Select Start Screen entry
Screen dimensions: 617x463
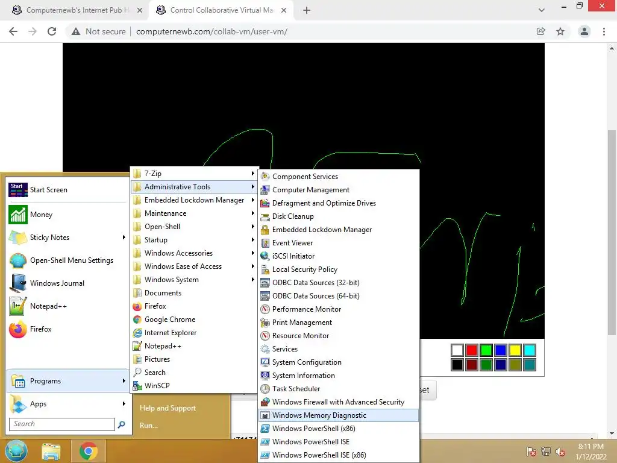point(67,190)
